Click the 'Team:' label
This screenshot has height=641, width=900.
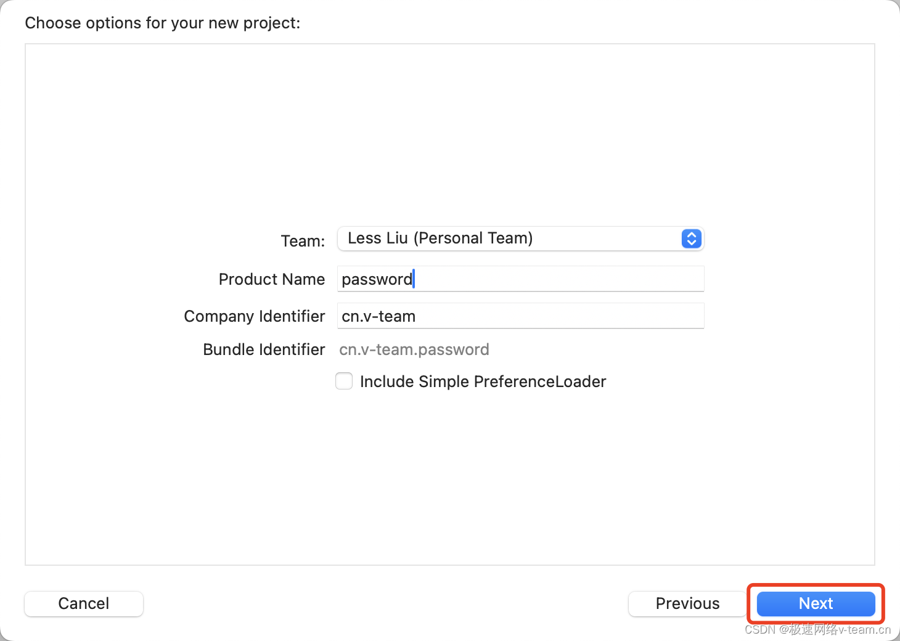pyautogui.click(x=303, y=241)
